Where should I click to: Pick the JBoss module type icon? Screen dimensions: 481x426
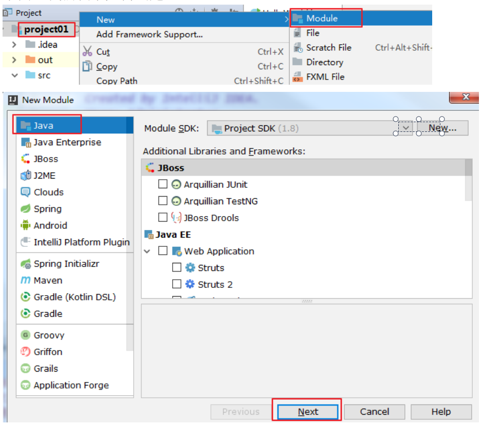click(x=26, y=159)
